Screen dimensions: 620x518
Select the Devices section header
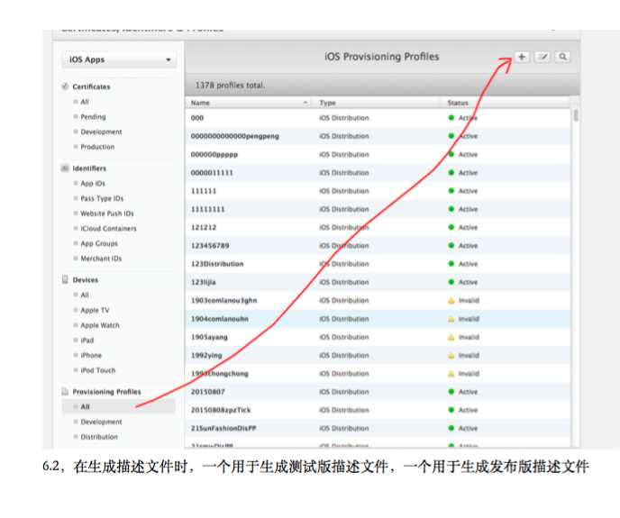(86, 280)
